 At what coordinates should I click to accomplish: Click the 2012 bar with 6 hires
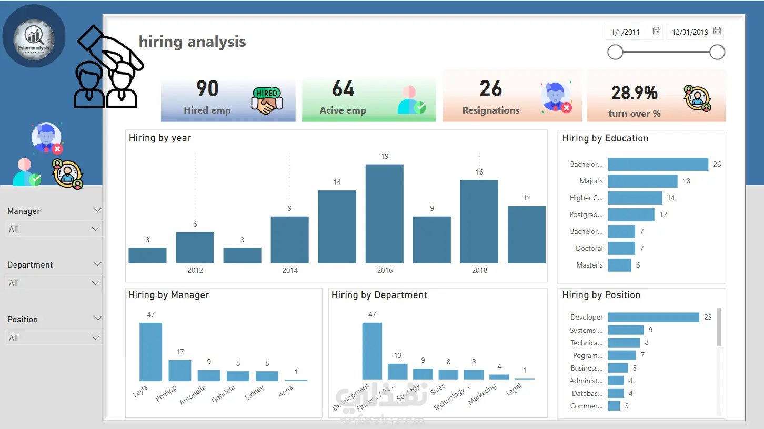[x=195, y=248]
